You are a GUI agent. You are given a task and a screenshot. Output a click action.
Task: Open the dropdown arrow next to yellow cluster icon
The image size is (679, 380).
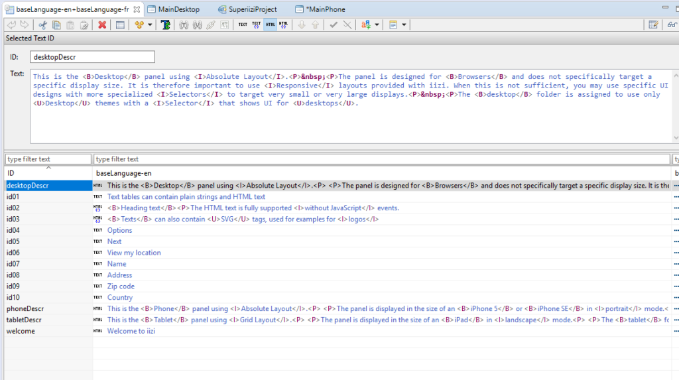click(150, 25)
